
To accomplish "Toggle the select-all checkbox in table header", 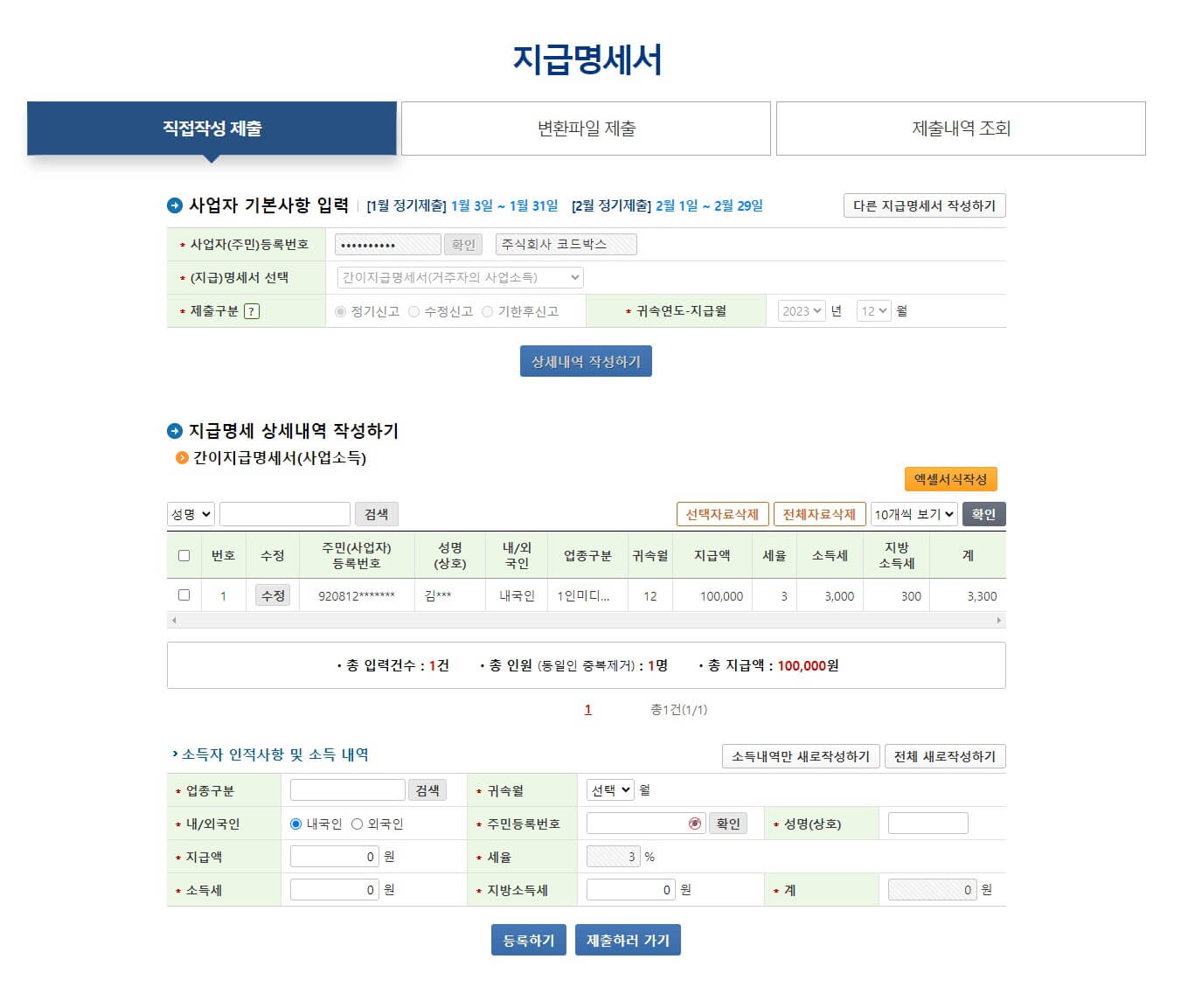I will [x=184, y=555].
